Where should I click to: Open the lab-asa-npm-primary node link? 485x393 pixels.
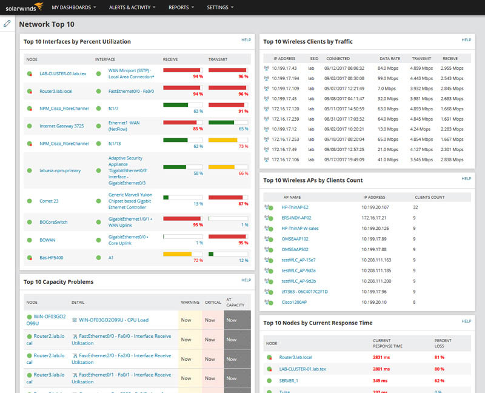(60, 170)
